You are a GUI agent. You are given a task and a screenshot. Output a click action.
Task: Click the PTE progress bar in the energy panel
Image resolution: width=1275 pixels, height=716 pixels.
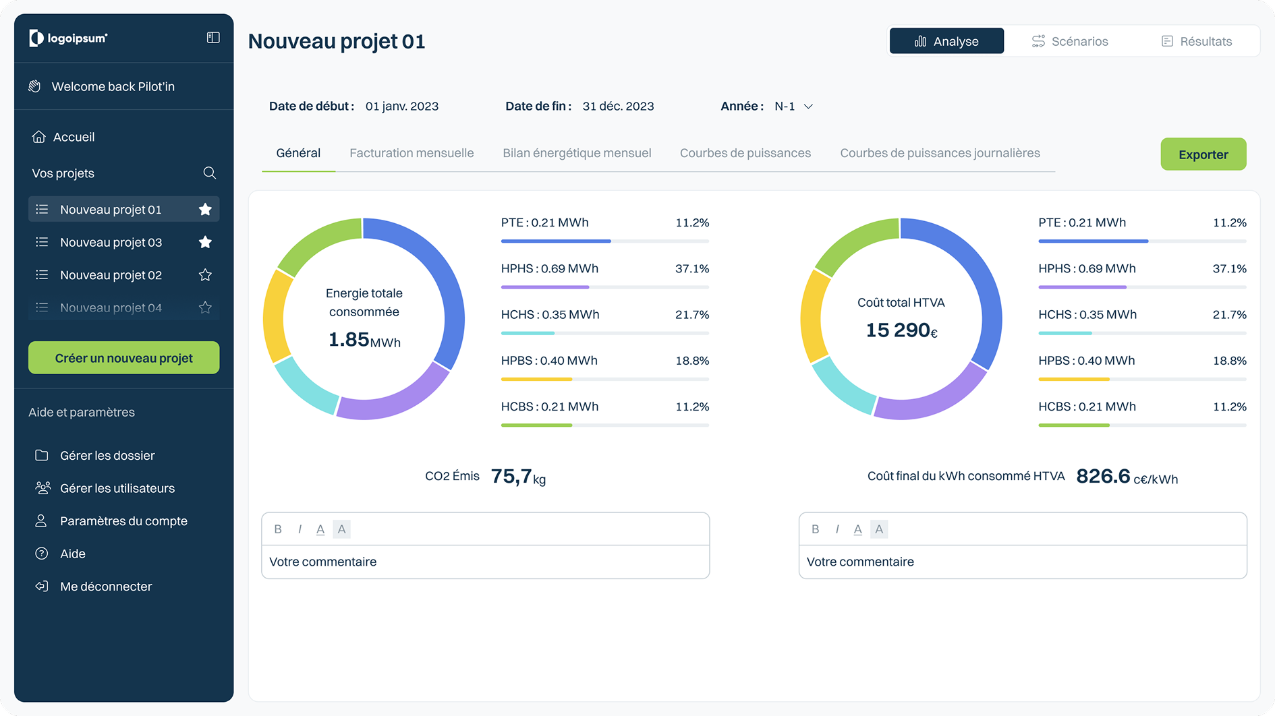(x=605, y=241)
